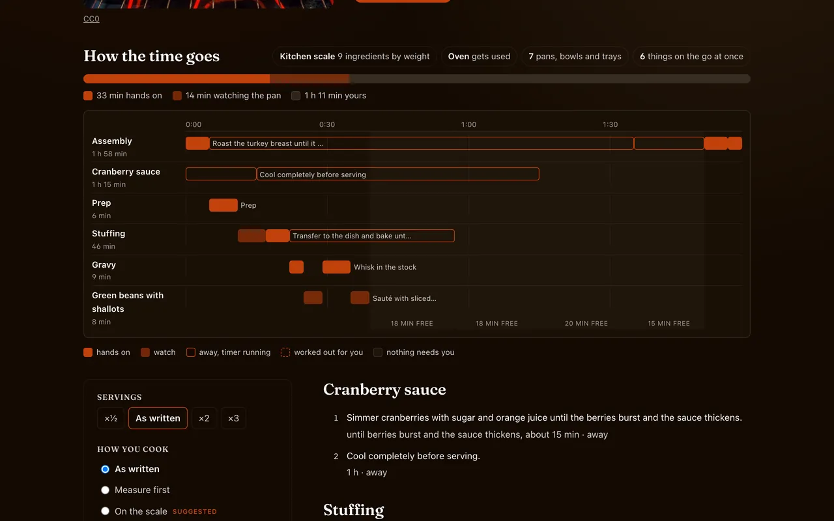Select the ×½ servings button
This screenshot has height=521, width=834.
point(111,418)
